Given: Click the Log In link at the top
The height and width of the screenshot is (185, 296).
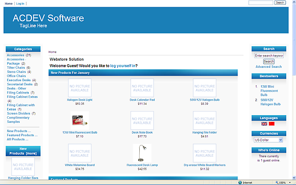Looking at the screenshot, I should [x=20, y=4].
